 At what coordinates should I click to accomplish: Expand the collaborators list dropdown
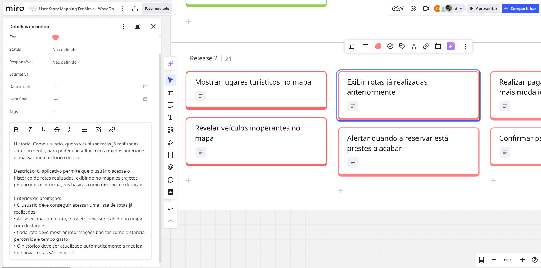459,9
